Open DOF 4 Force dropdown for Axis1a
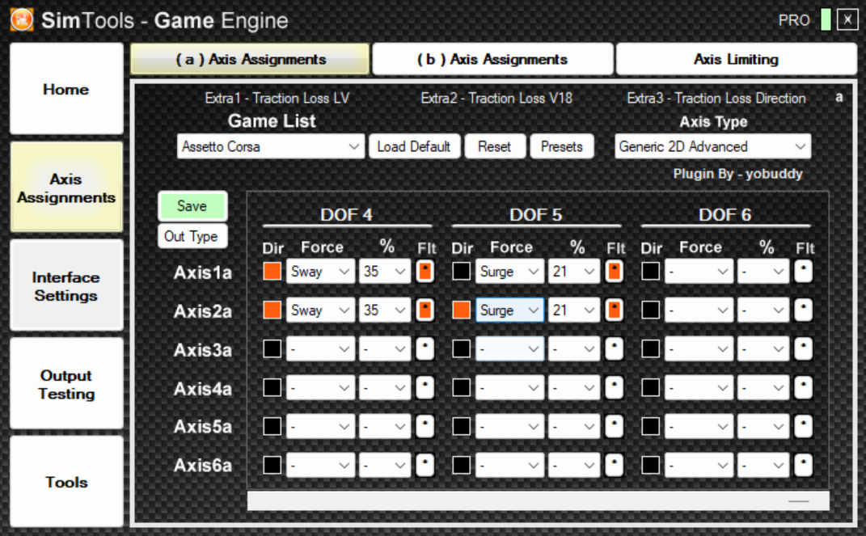Viewport: 866px width, 536px height. point(320,271)
